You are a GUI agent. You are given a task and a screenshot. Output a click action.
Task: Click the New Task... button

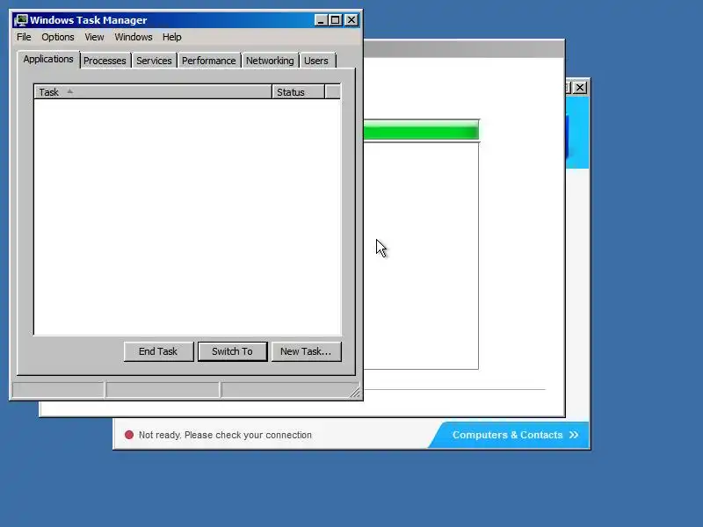[x=306, y=351]
